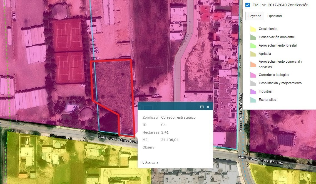The width and height of the screenshot is (316, 184).
Task: Pick the Aprovechamiento forestal green swatch
Action: point(253,45)
